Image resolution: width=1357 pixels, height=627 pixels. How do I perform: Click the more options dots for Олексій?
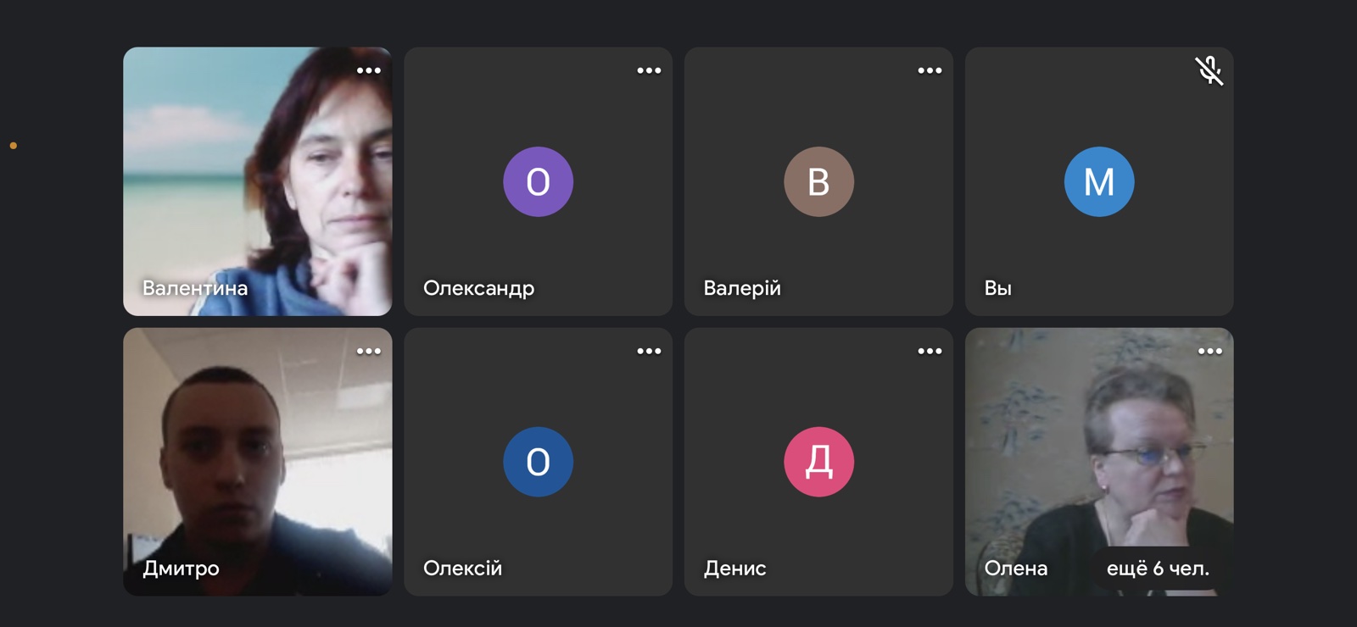pos(649,351)
